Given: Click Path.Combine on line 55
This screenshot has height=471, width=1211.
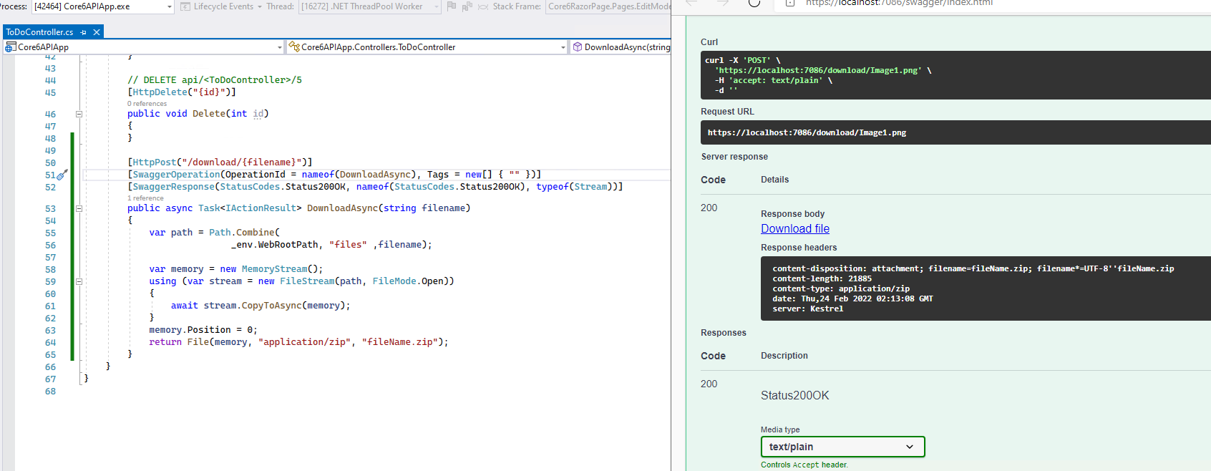Looking at the screenshot, I should pos(242,233).
